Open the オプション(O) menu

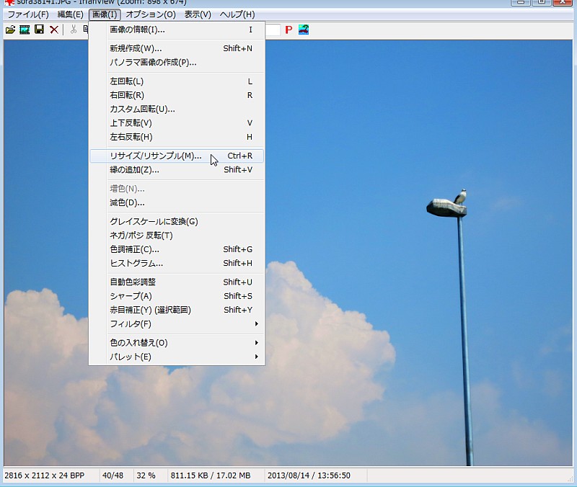tap(151, 14)
